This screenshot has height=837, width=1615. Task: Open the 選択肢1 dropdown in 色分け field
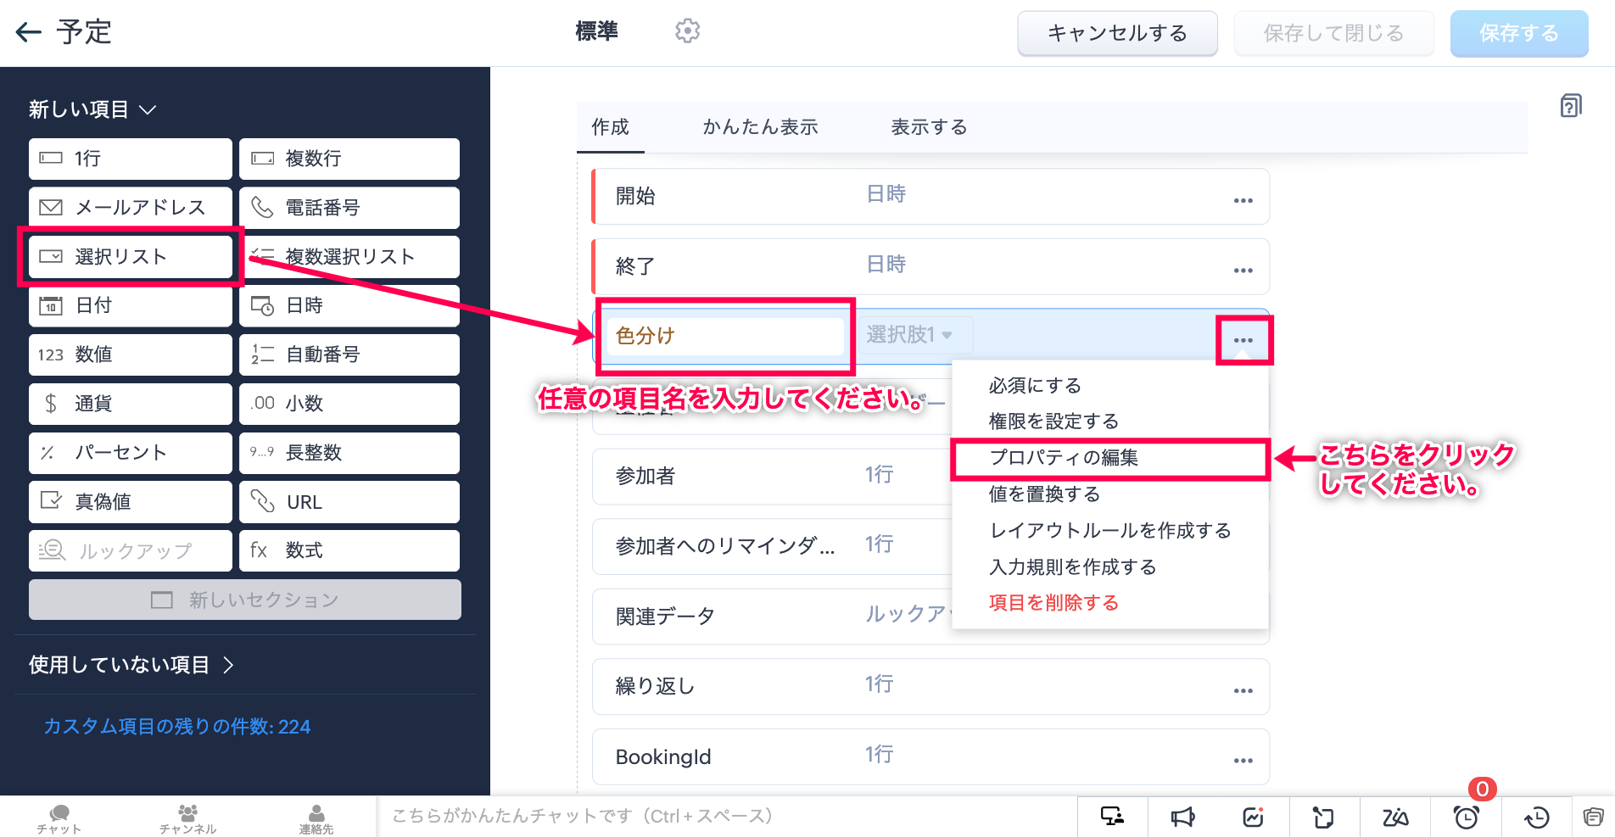pos(909,335)
